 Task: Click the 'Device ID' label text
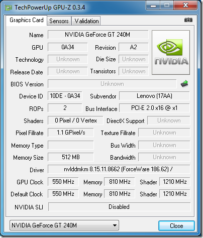(31, 96)
